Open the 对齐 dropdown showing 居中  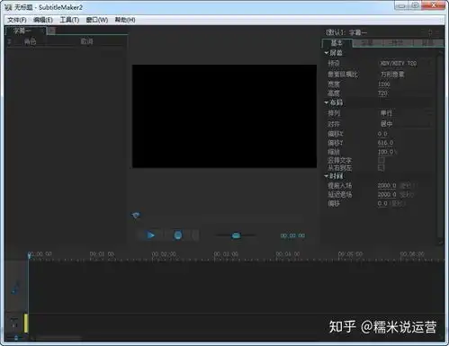coord(404,123)
